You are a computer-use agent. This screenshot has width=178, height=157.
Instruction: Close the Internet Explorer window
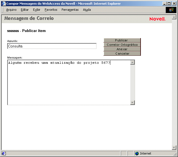pyautogui.click(x=174, y=4)
